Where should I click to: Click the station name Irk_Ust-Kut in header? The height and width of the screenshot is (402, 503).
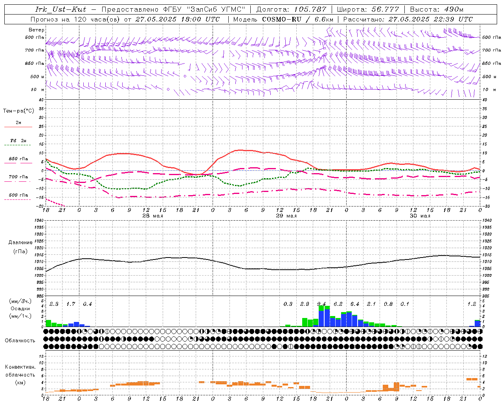pyautogui.click(x=61, y=9)
